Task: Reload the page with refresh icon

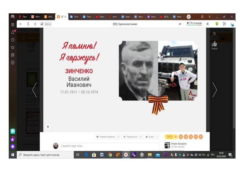Action: click(35, 24)
